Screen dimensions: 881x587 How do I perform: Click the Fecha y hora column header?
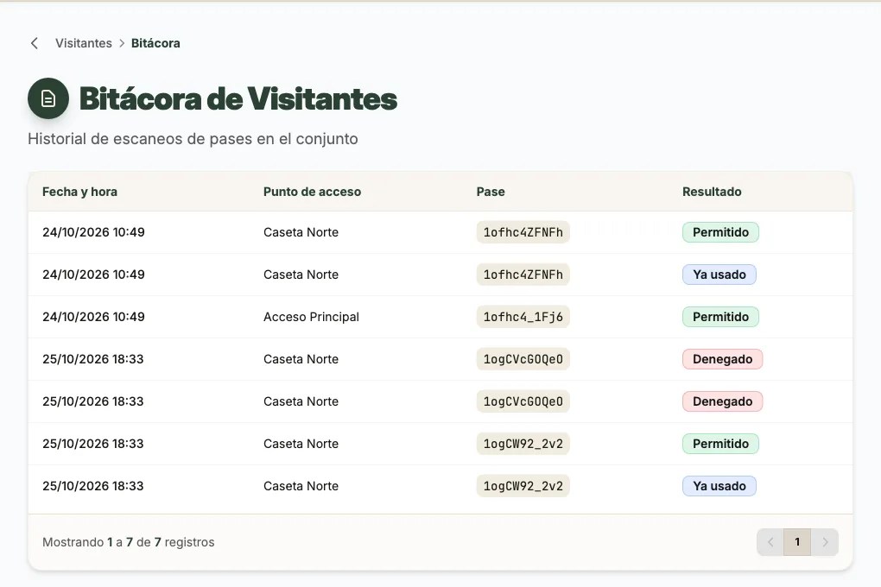pos(79,192)
